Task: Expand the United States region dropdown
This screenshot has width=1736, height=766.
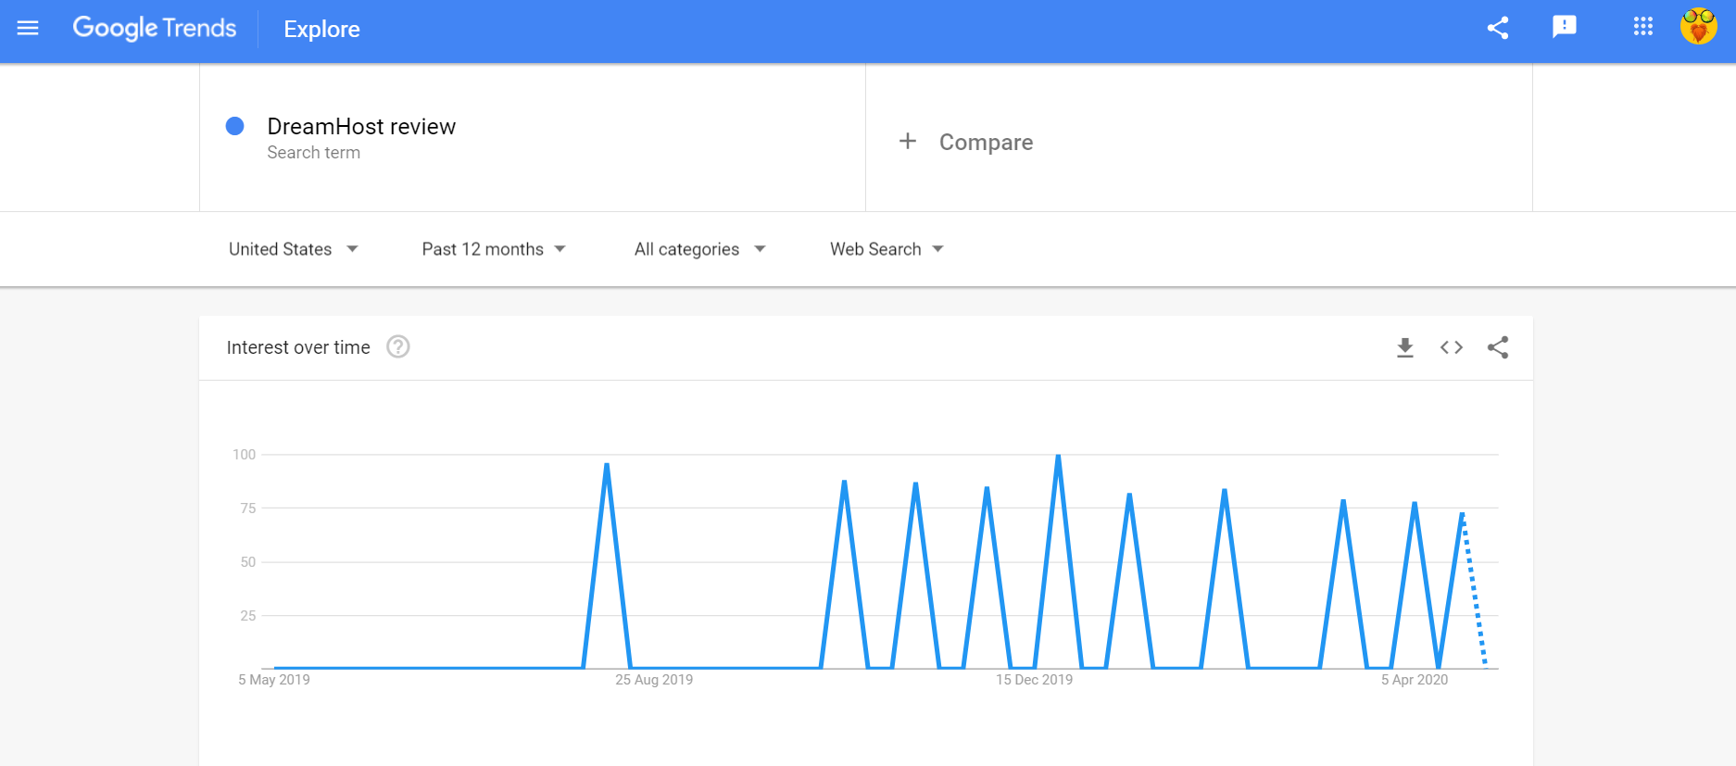Action: [x=293, y=249]
